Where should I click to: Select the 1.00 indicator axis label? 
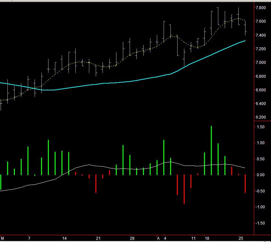pyautogui.click(x=261, y=143)
